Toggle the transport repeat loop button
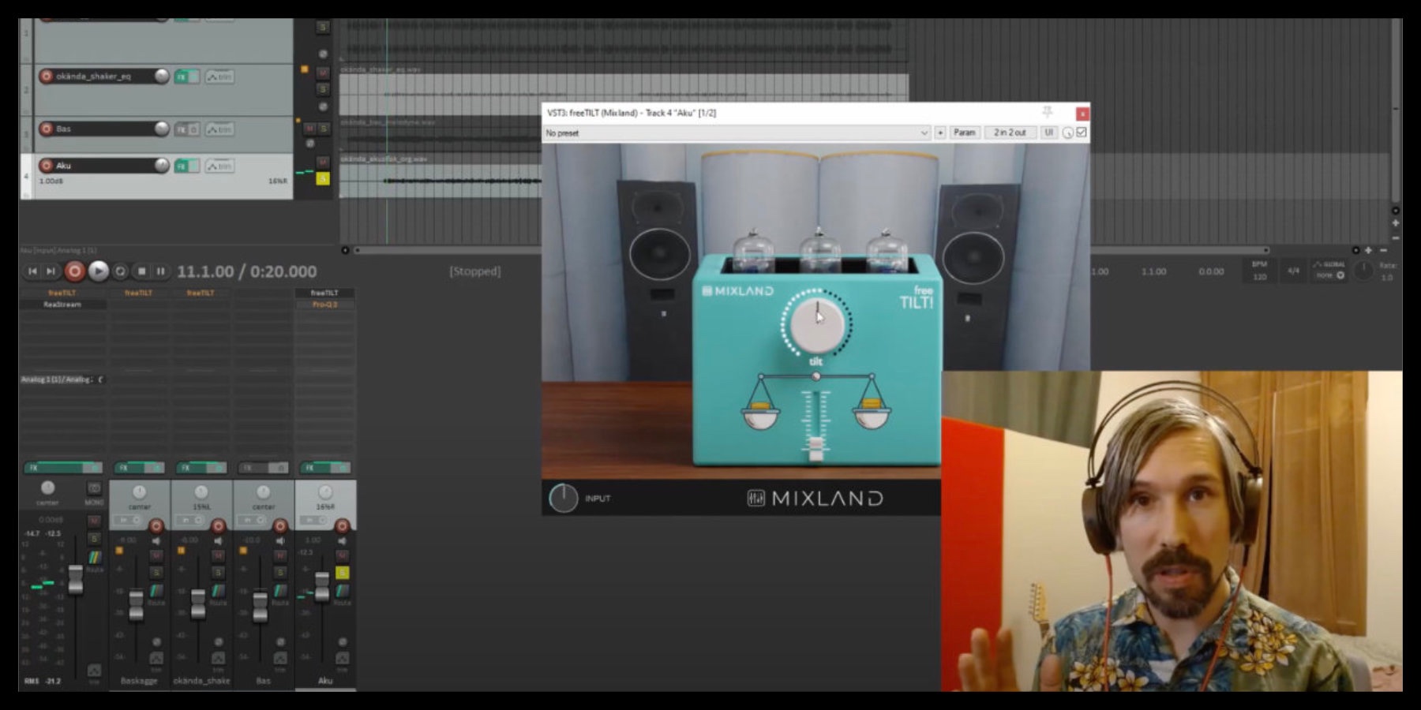The image size is (1421, 710). click(120, 271)
